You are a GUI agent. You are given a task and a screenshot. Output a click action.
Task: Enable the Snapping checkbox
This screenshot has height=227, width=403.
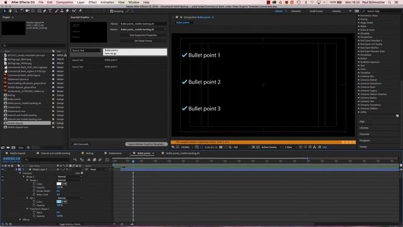tap(111, 11)
